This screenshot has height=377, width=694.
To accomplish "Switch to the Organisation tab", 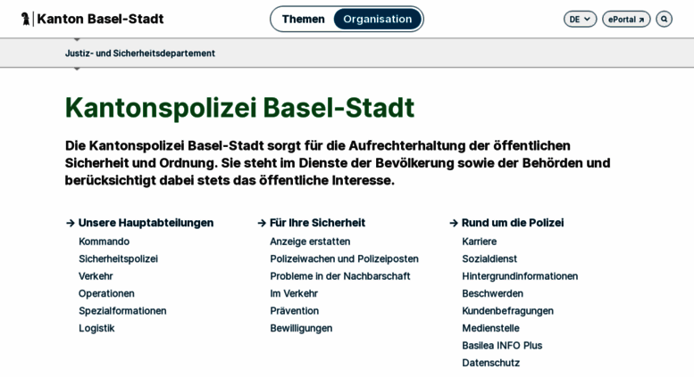I will (378, 19).
